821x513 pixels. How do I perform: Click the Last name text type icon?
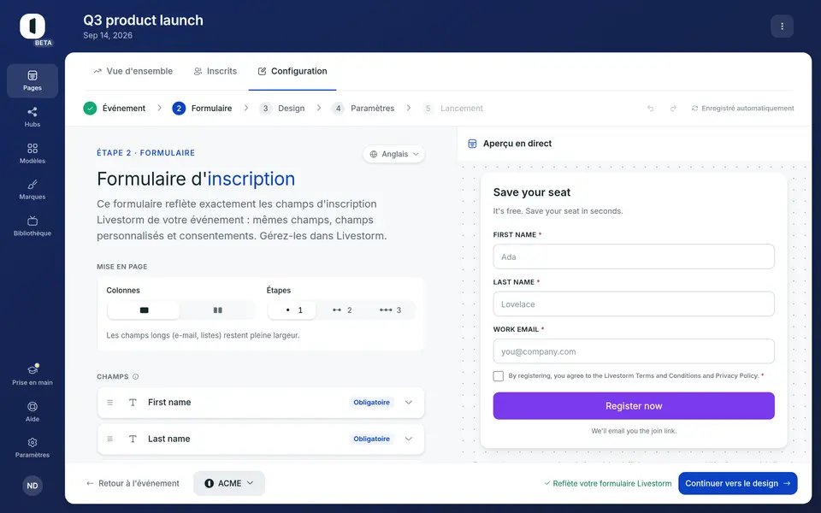point(133,439)
